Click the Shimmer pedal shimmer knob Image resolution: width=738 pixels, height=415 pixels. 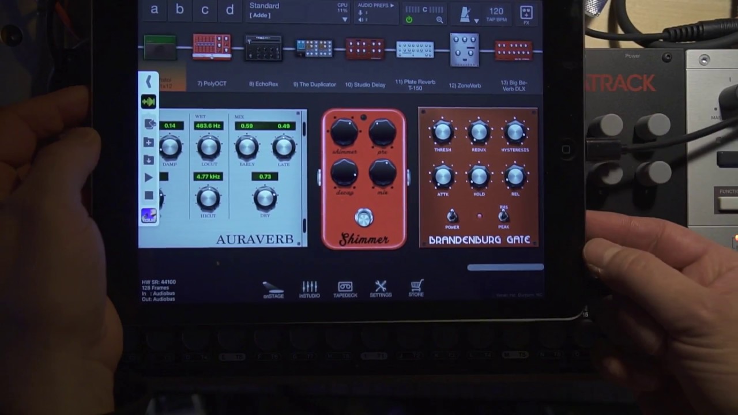tap(344, 133)
